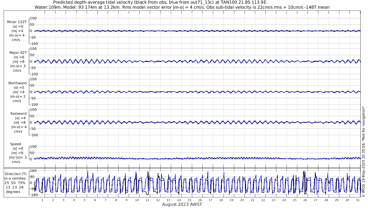368x210 pixels.
Task: Click the 100 tick of Minor panel axis
Action: tap(34, 18)
